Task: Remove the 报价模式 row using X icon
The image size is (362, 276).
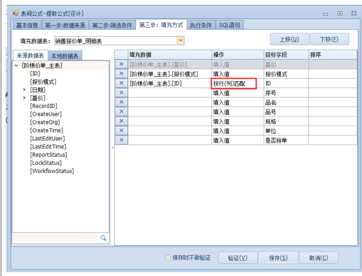Action: coord(121,74)
